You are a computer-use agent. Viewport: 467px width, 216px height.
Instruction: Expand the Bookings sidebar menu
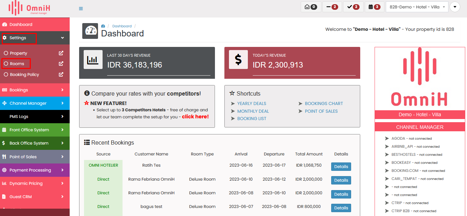coord(35,90)
